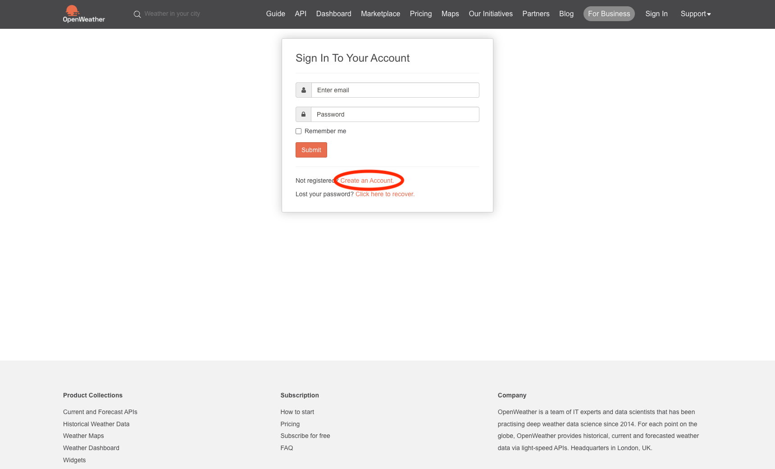Expand the Support dropdown menu
The height and width of the screenshot is (469, 775).
[x=695, y=14]
